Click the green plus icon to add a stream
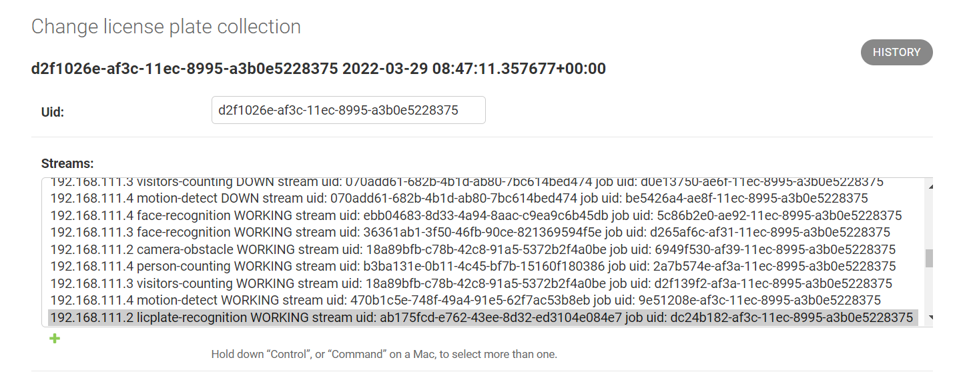Viewport: 953px width, 380px height. (55, 339)
